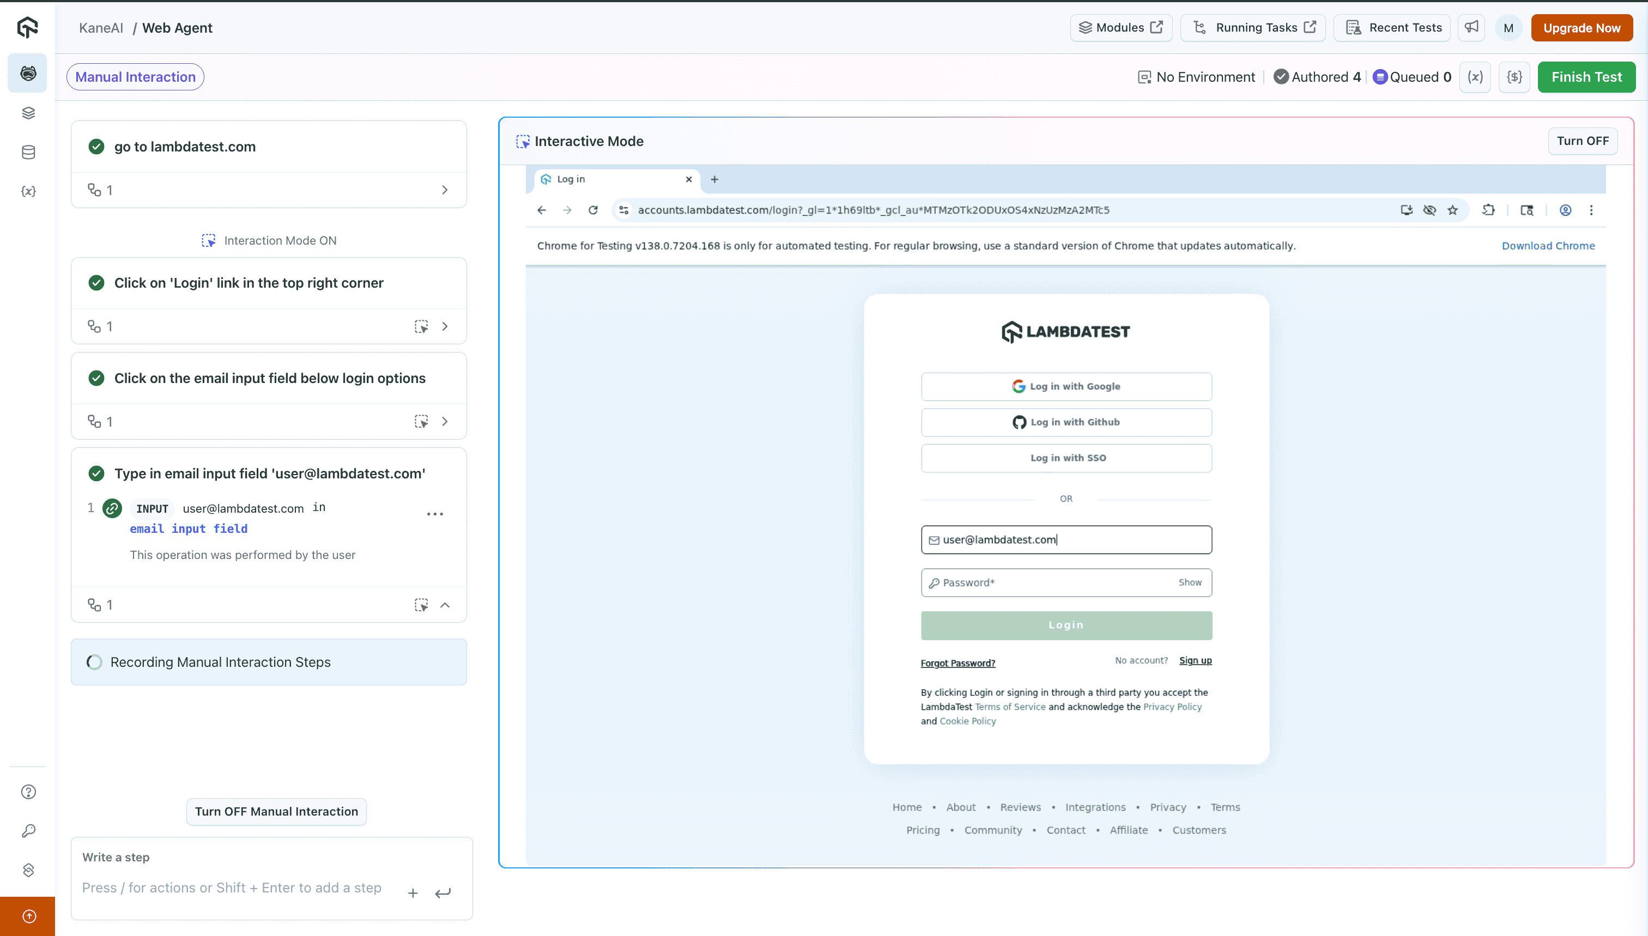Open Terms of Service link

tap(1010, 707)
